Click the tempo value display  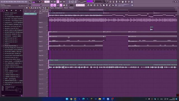point(47,2)
